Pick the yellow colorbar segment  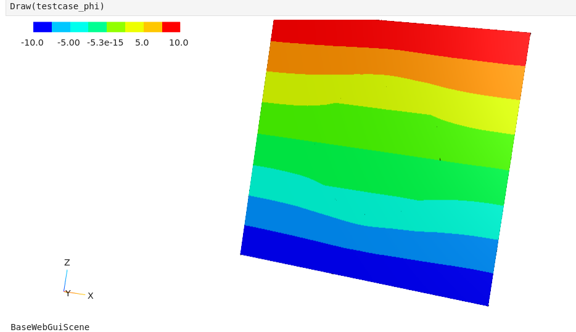134,27
